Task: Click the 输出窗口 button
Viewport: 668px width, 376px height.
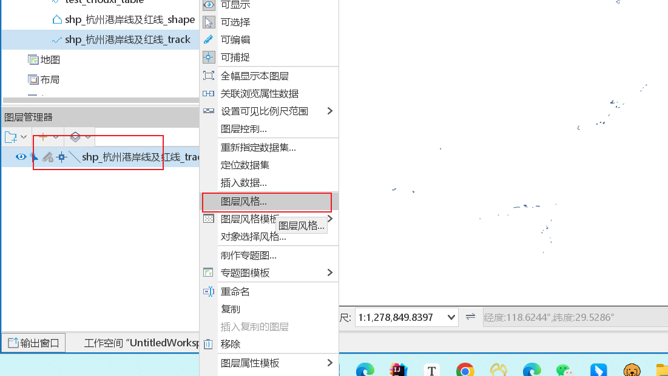Action: 33,343
